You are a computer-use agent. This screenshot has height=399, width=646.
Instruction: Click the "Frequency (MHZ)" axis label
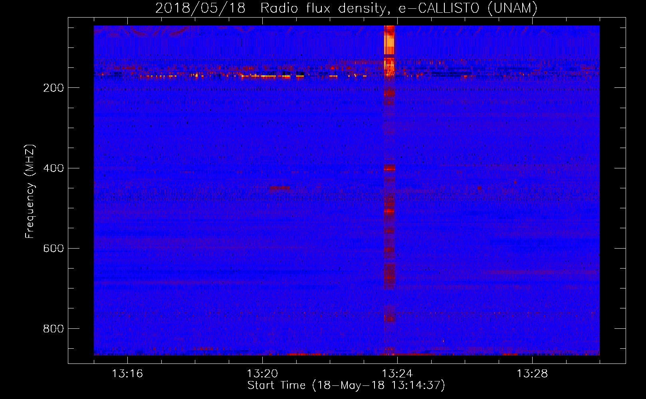29,191
